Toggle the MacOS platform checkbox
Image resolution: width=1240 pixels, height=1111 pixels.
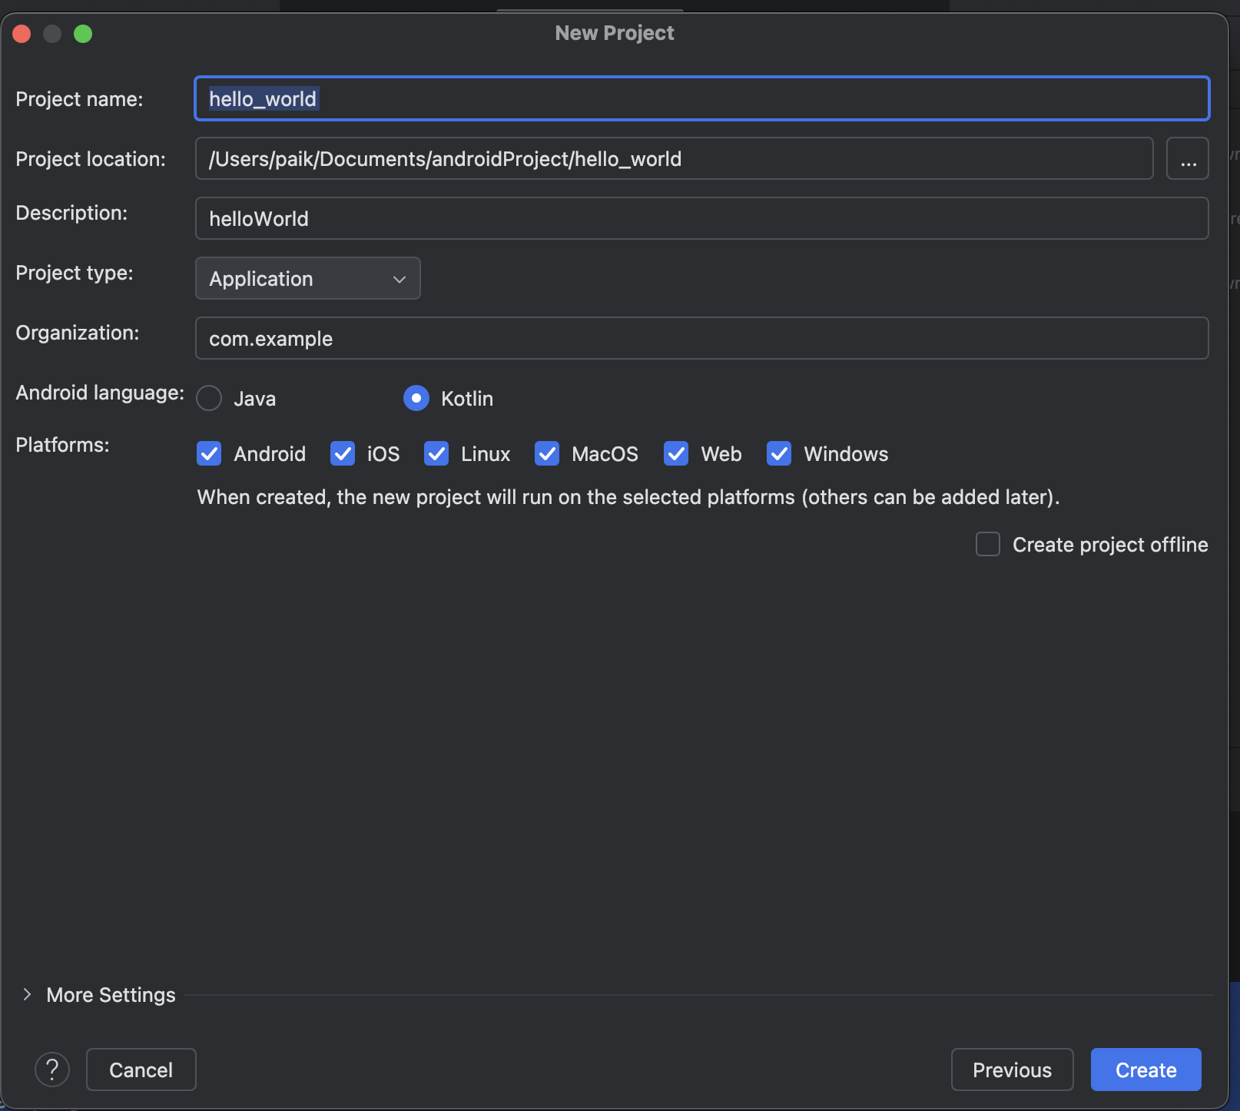point(547,453)
